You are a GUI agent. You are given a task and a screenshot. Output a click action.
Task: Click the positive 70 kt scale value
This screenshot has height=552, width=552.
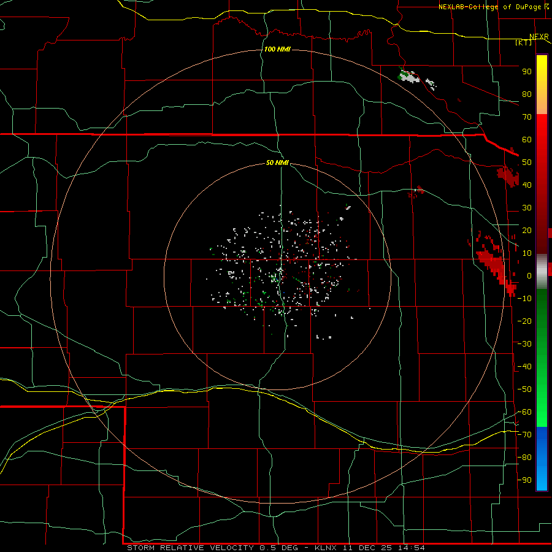527,117
